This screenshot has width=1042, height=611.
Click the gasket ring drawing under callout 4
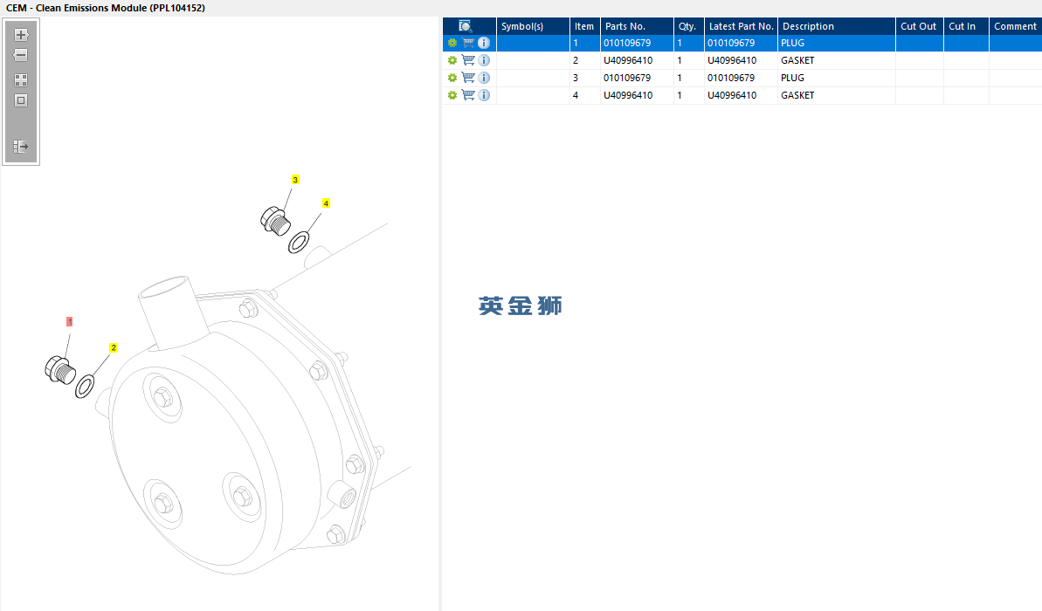coord(299,243)
